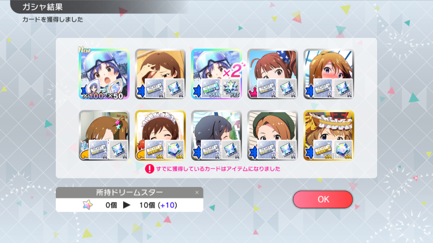Tap the FES crystal icon on third card
Image resolution: width=433 pixels, height=243 pixels.
coord(231,88)
